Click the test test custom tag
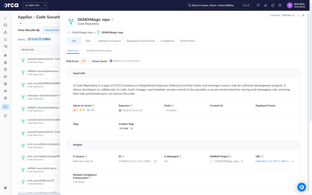Image resolution: width=312 pixels, height=195 pixels. [x=124, y=128]
